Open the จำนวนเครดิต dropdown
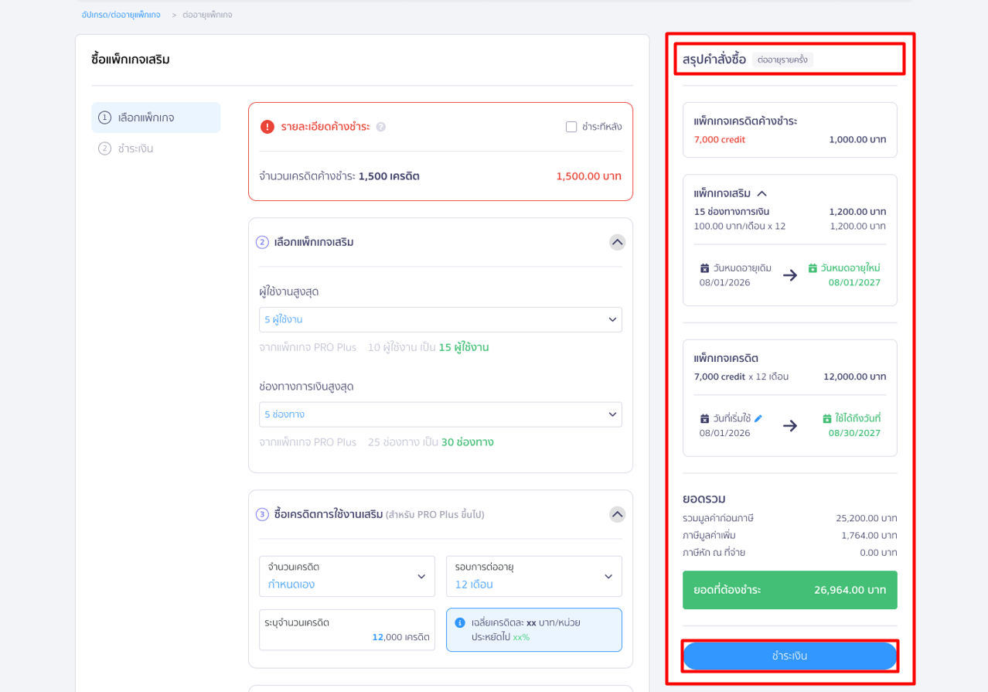Screen dimensions: 988x692 point(347,576)
